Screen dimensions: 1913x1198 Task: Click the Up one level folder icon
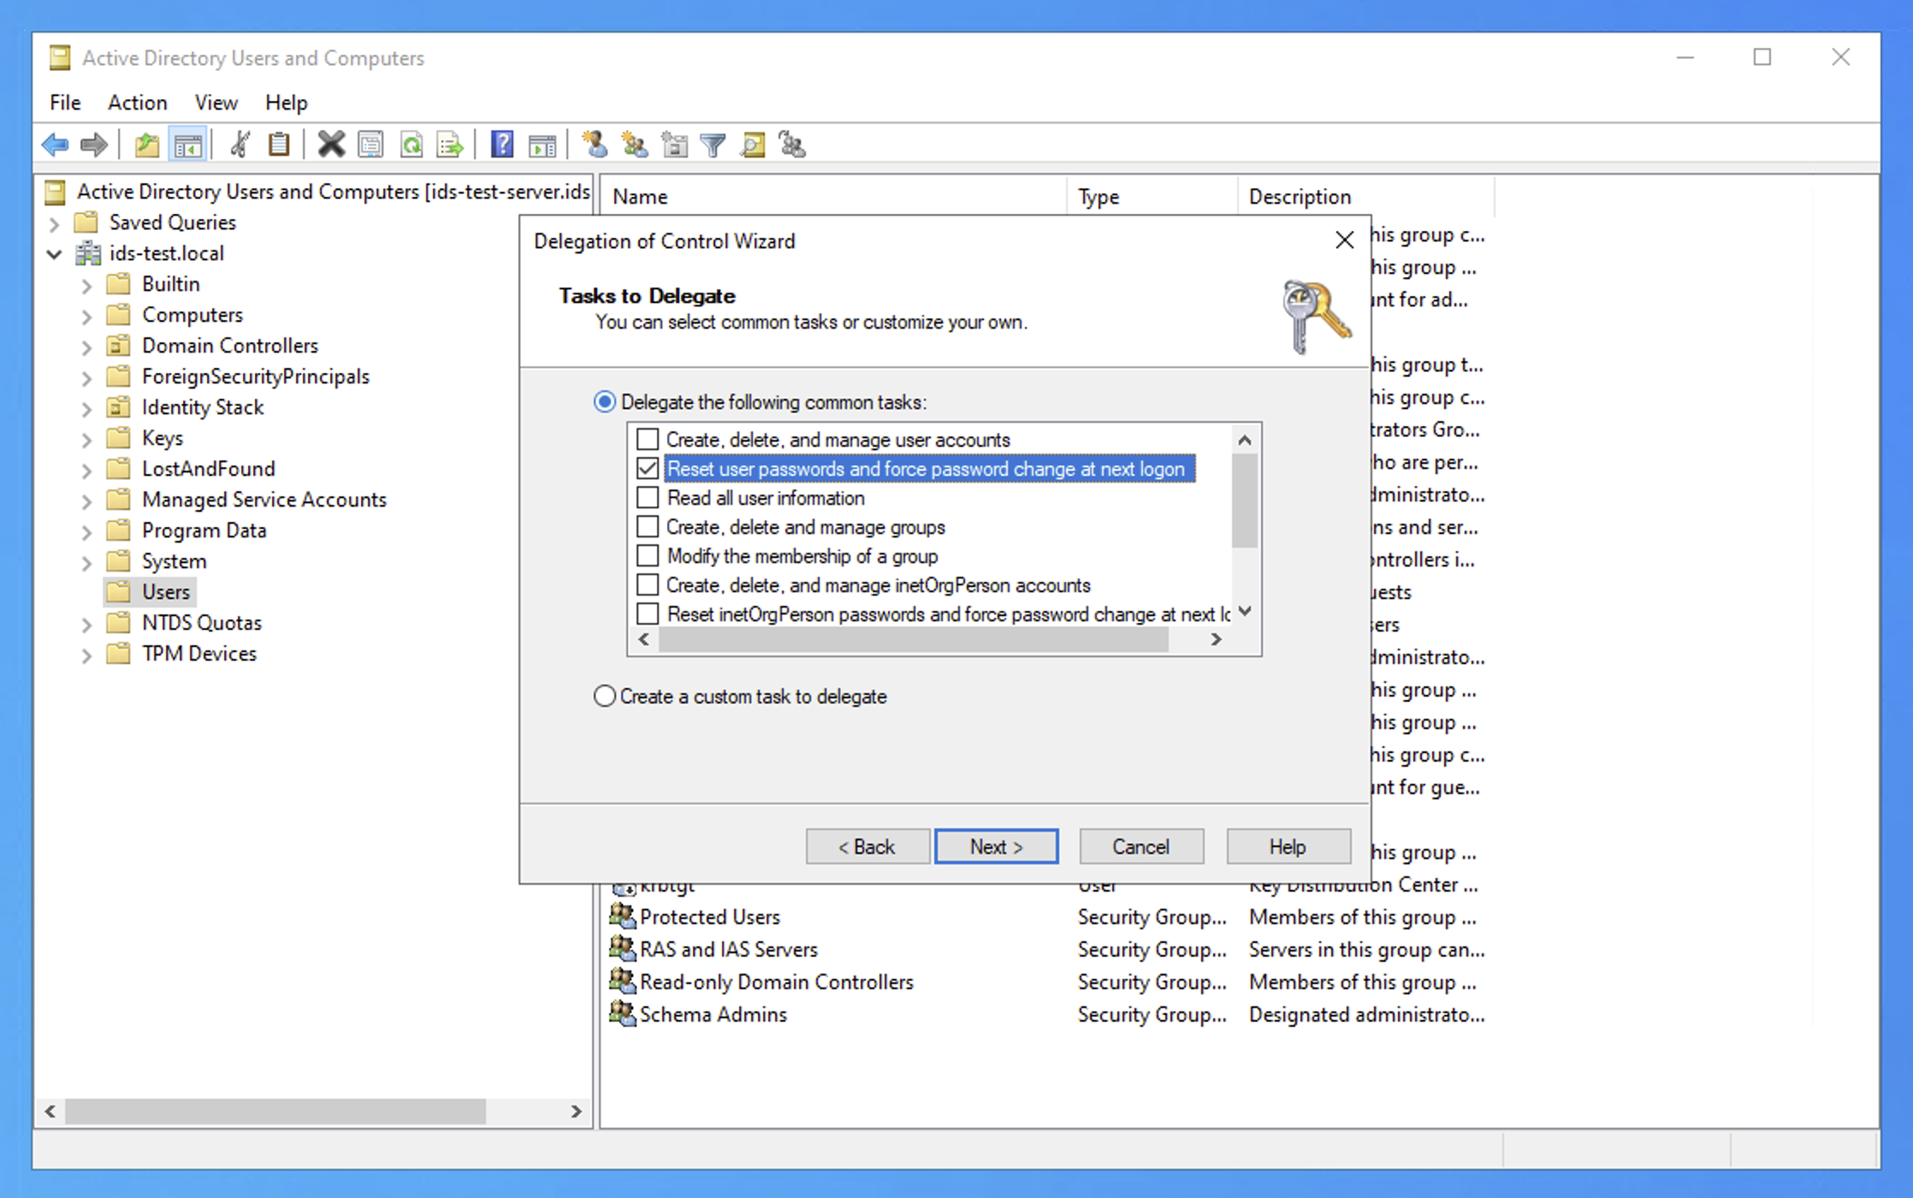point(147,145)
